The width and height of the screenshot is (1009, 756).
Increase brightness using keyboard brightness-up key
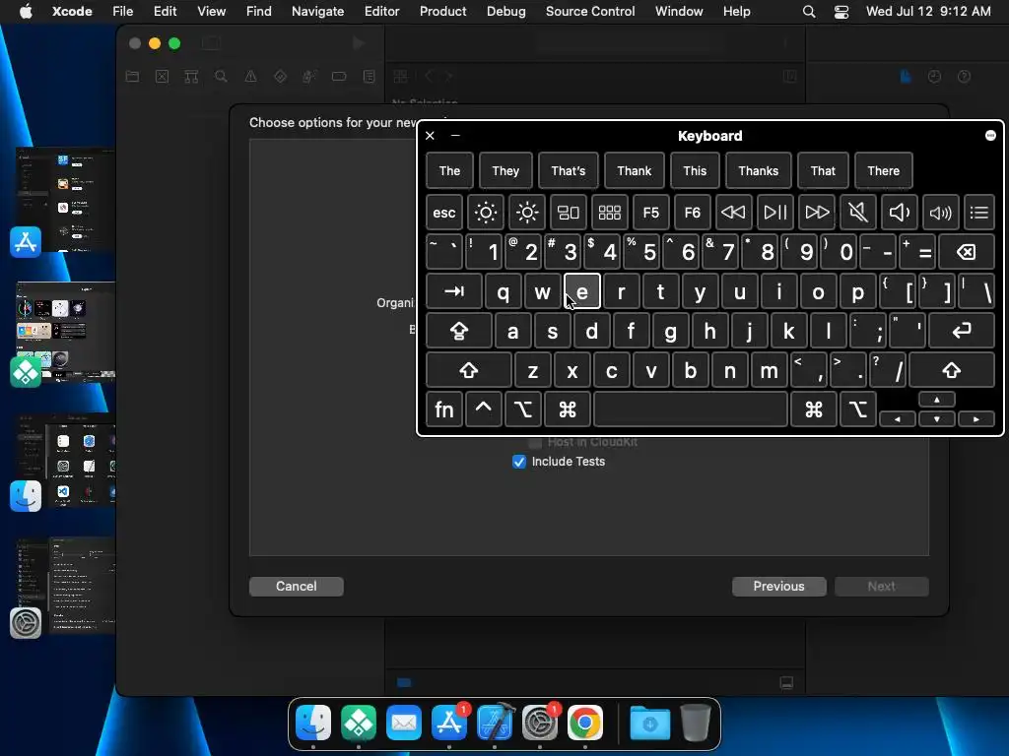pos(527,213)
